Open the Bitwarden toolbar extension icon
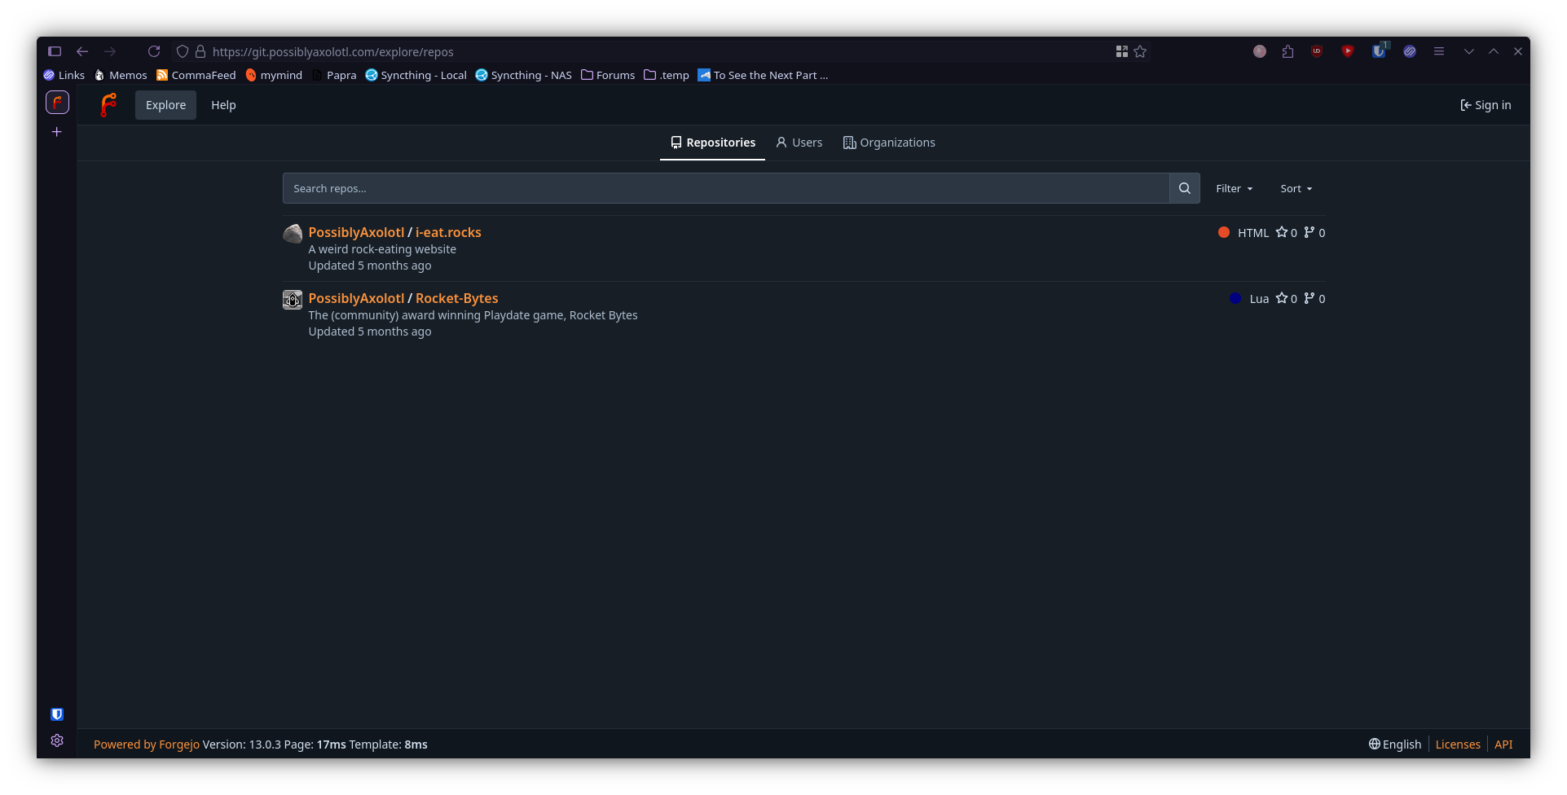Screen dimensions: 1567x795 point(1378,51)
